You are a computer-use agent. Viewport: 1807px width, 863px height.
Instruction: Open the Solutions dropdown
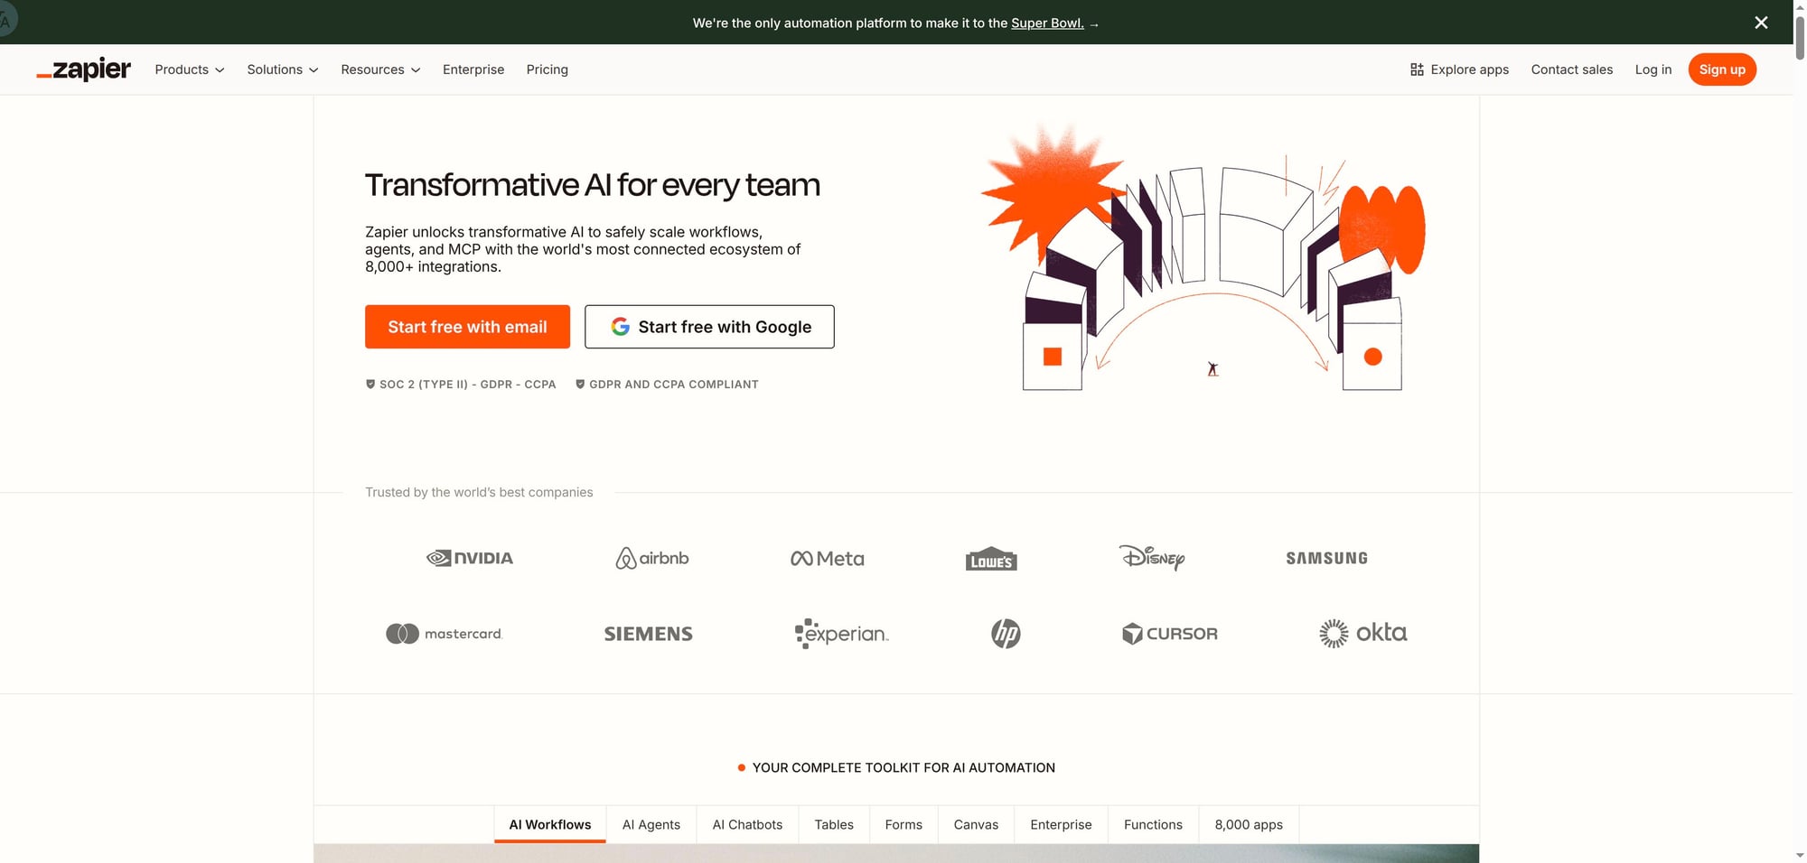pyautogui.click(x=282, y=70)
